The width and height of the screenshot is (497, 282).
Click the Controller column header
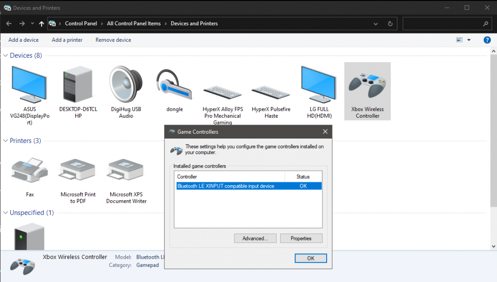tap(230, 176)
